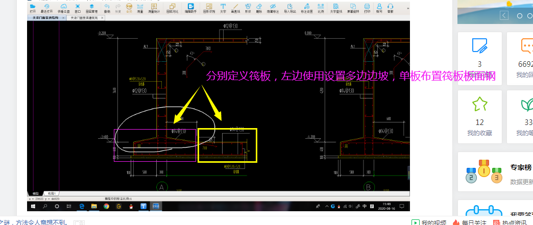Open Task View on the taskbar
The width and height of the screenshot is (533, 225).
pyautogui.click(x=69, y=206)
